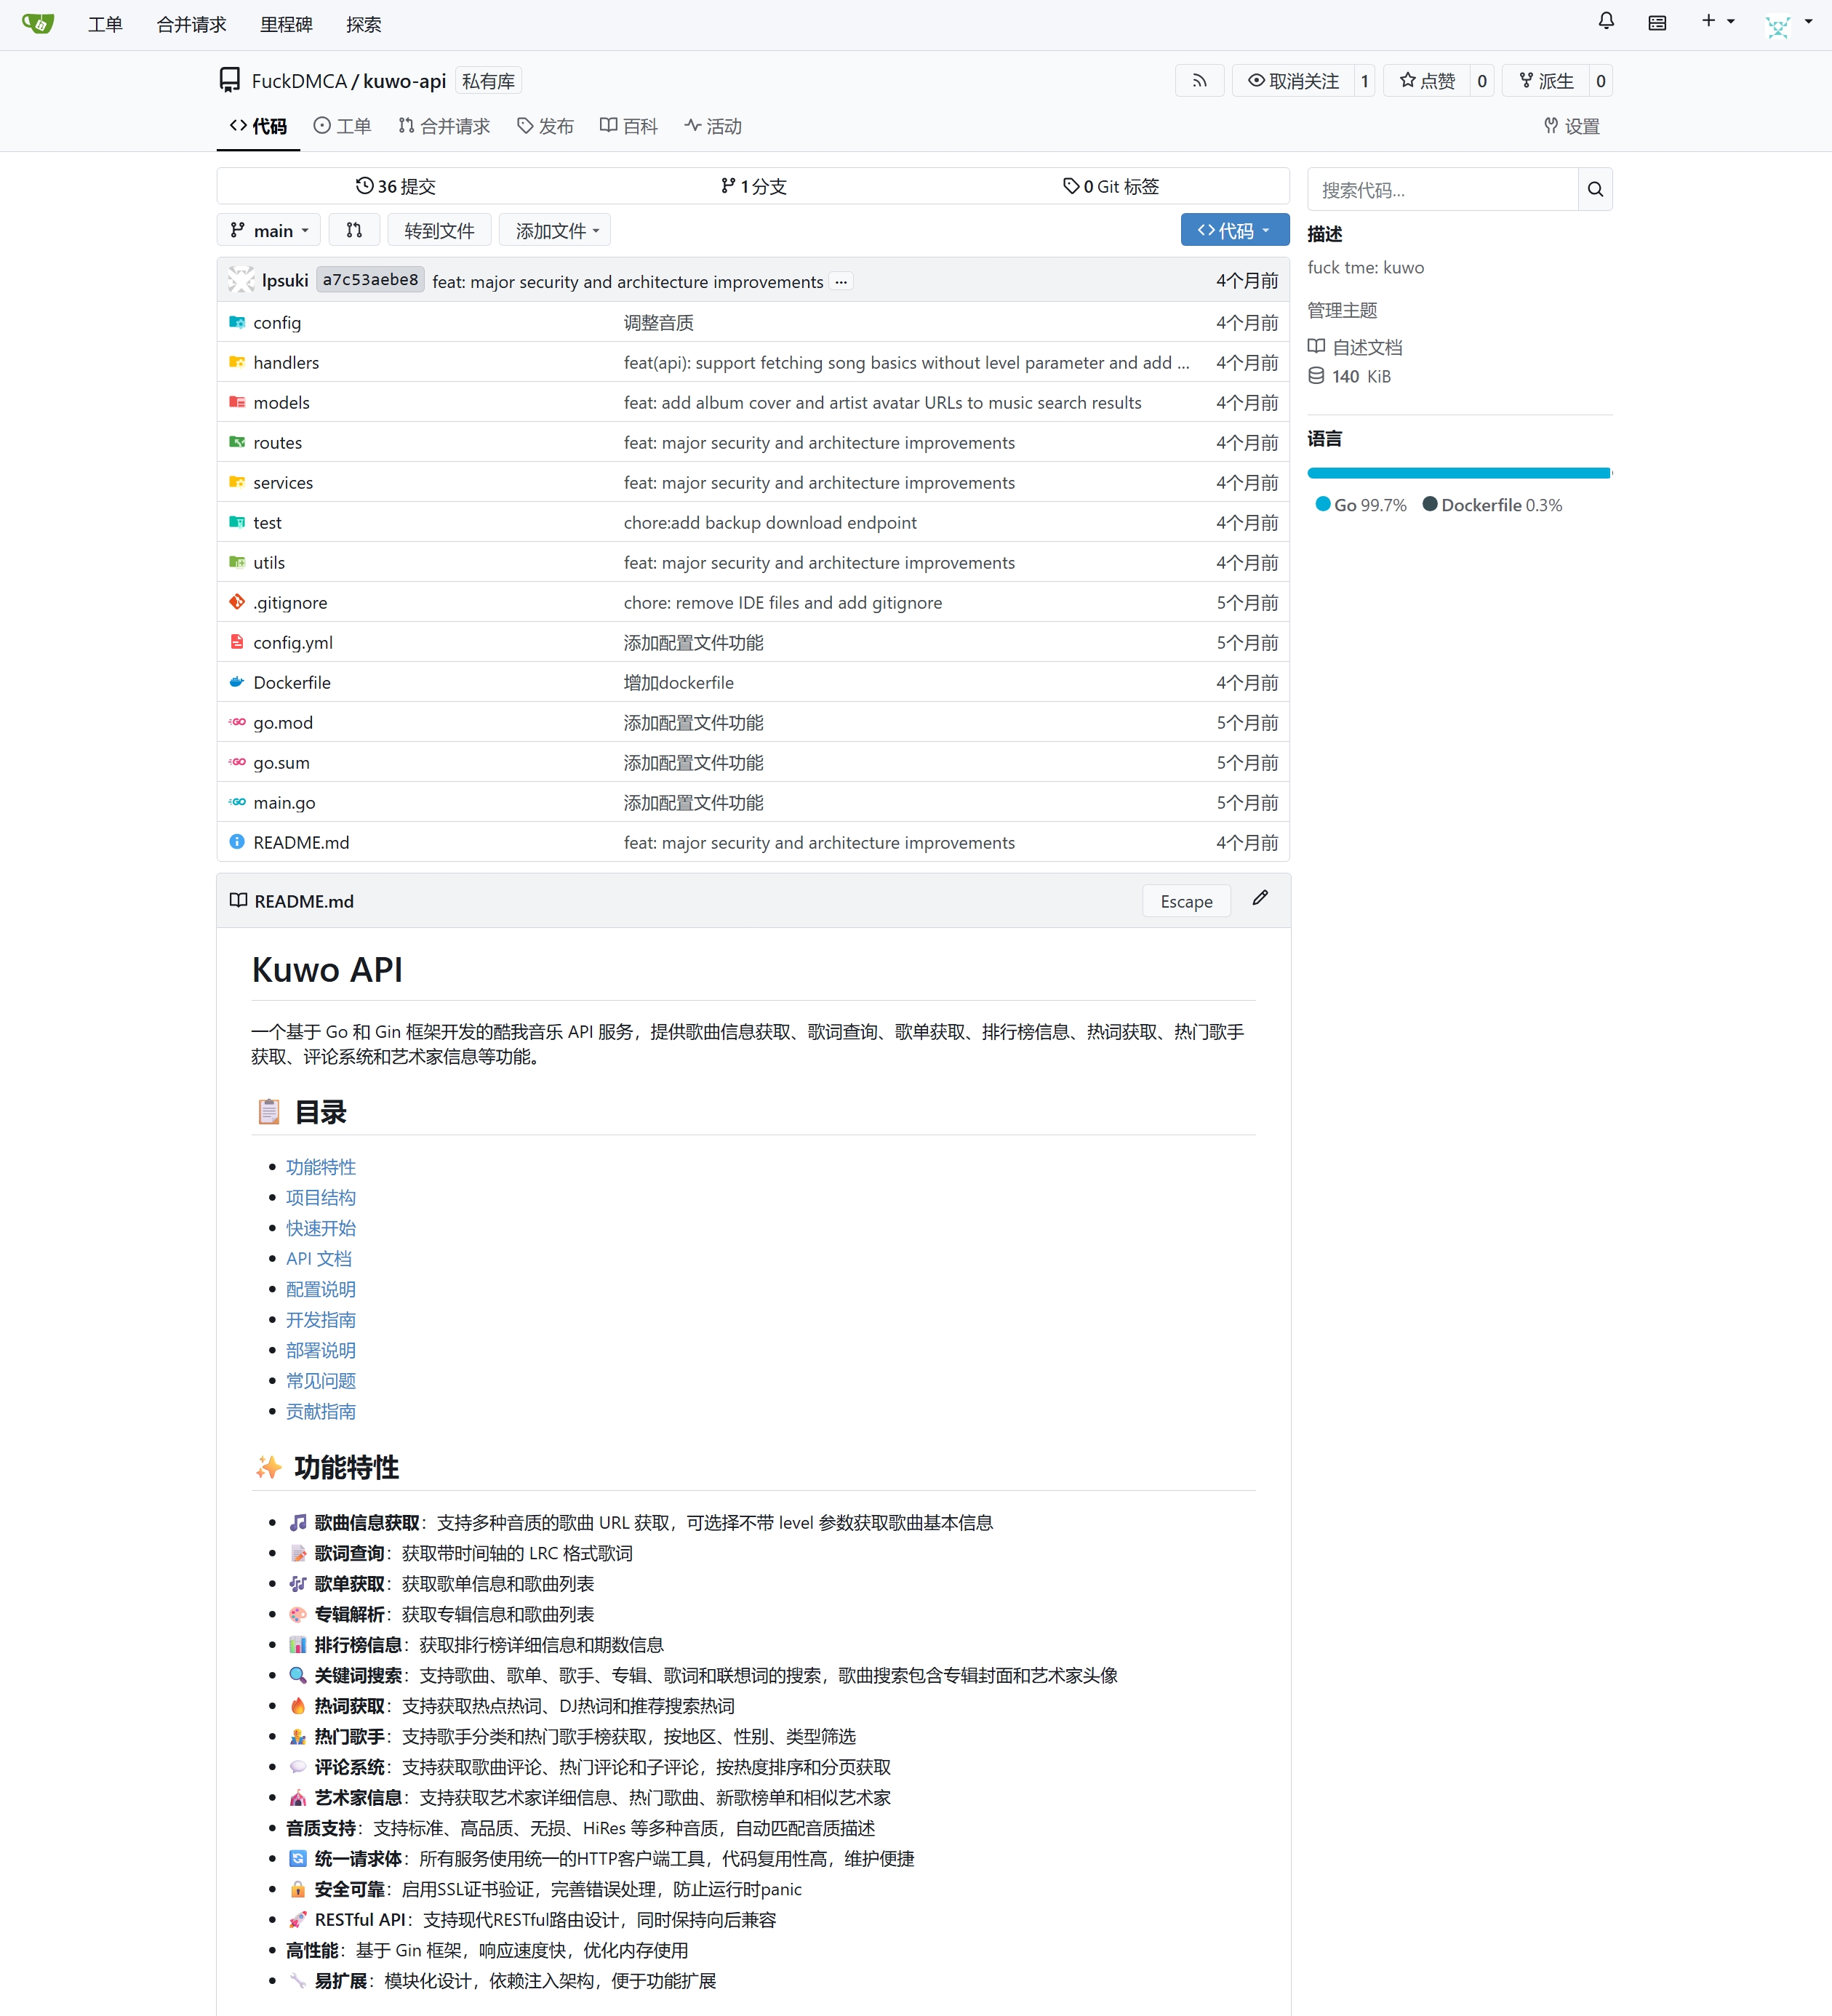The width and height of the screenshot is (1832, 2016).
Task: Star the repository with the 点赞 button
Action: pos(1427,81)
